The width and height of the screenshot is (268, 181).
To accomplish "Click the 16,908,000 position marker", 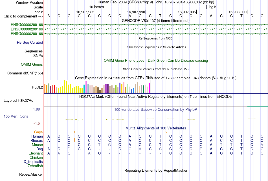I will 238,12.
